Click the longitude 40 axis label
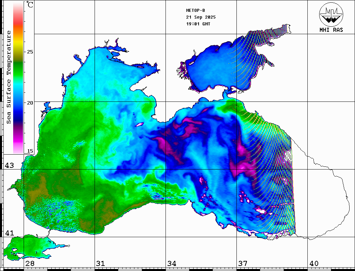The height and width of the screenshot is (271, 355). [x=314, y=264]
